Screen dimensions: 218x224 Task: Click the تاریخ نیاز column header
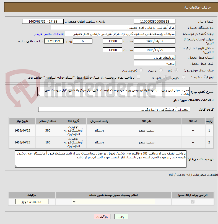click(x=22, y=121)
